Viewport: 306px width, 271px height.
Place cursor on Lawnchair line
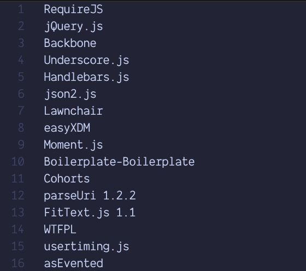73,111
